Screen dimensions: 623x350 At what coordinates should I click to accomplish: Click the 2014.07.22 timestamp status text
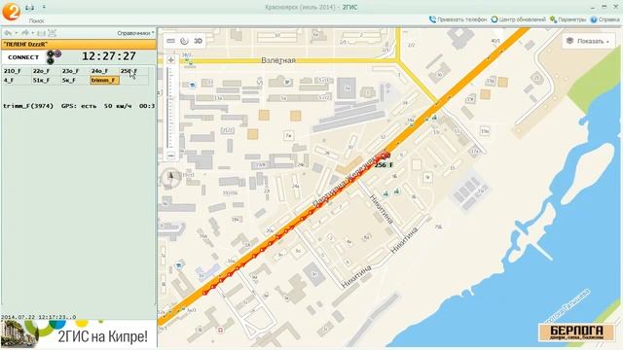coord(39,317)
